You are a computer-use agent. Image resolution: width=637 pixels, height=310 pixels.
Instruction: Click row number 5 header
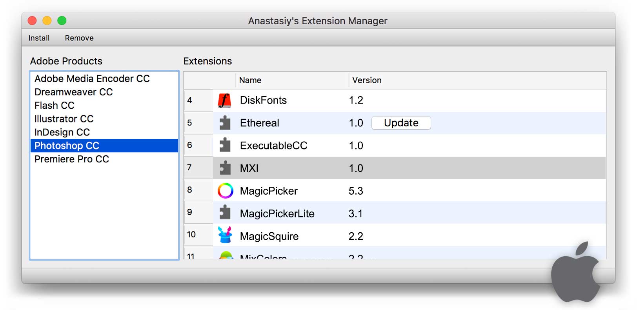[x=198, y=123]
